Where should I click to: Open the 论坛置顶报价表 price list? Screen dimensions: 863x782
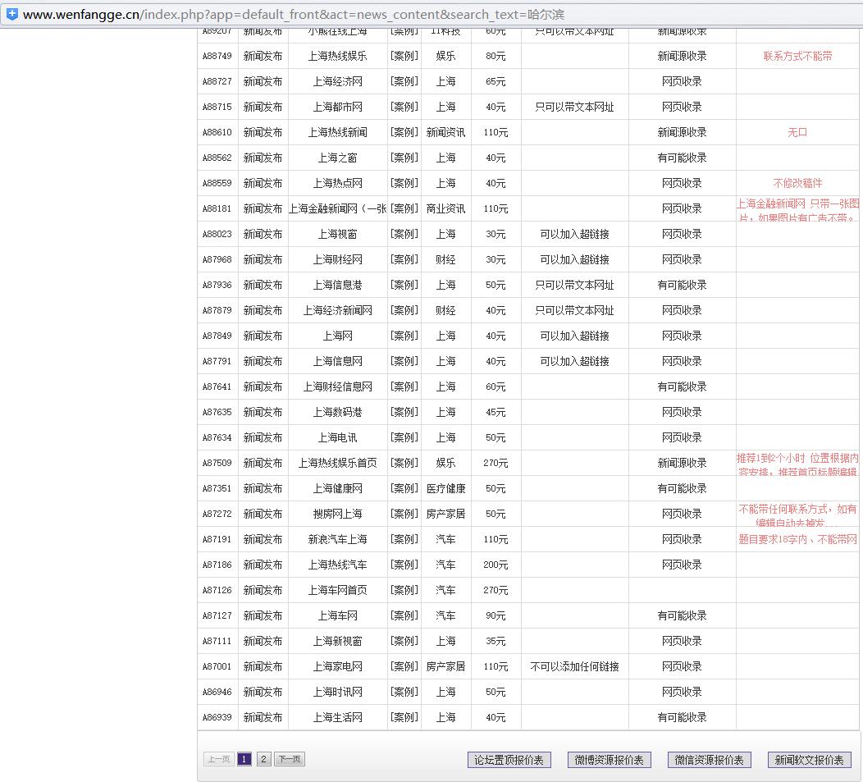click(509, 760)
